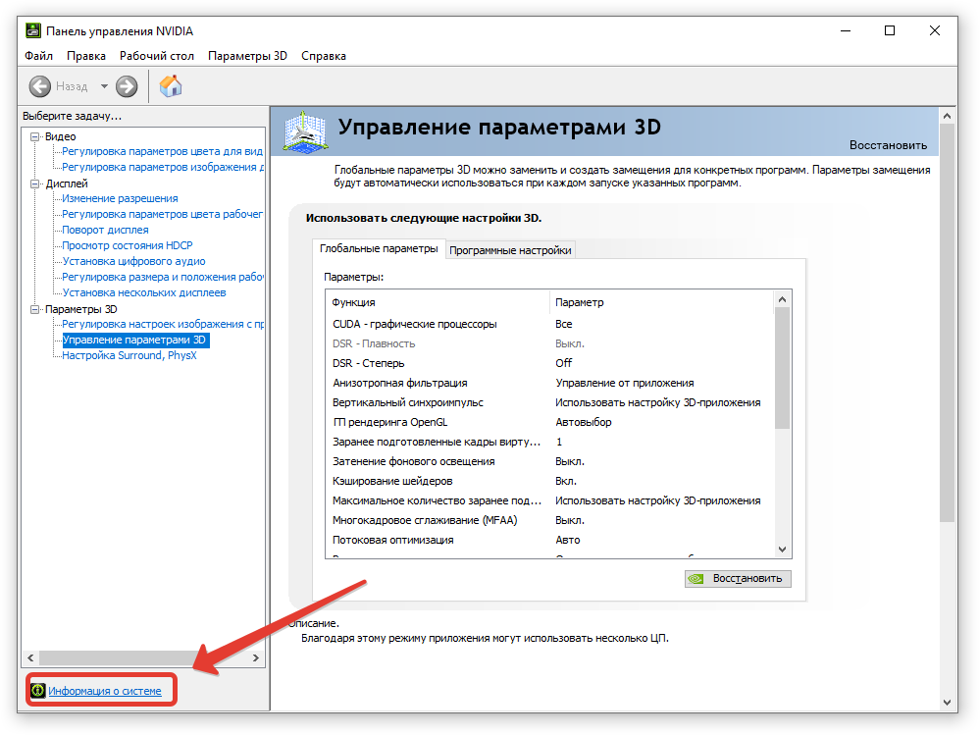Collapse the Параметры 3D tree node
The image size is (979, 735).
pos(35,309)
